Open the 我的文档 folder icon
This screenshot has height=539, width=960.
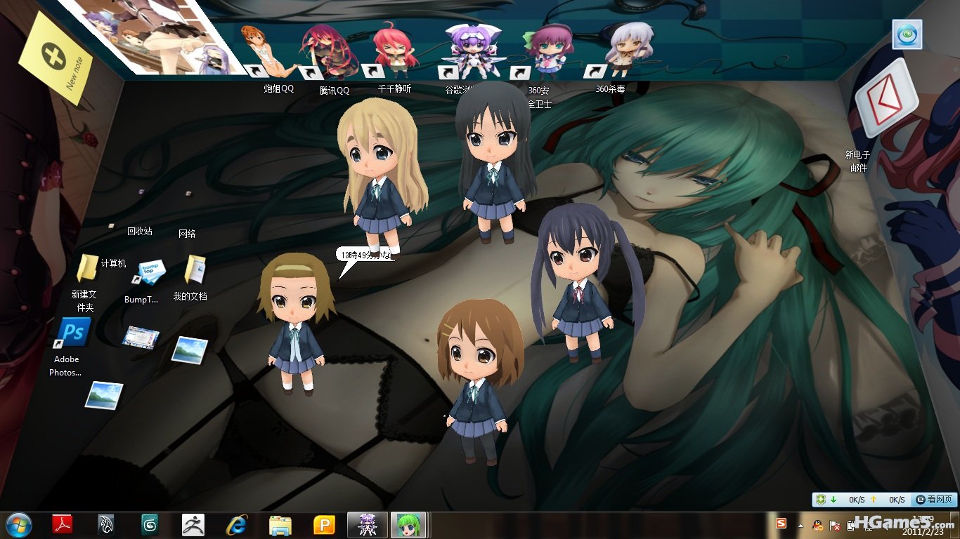click(195, 269)
